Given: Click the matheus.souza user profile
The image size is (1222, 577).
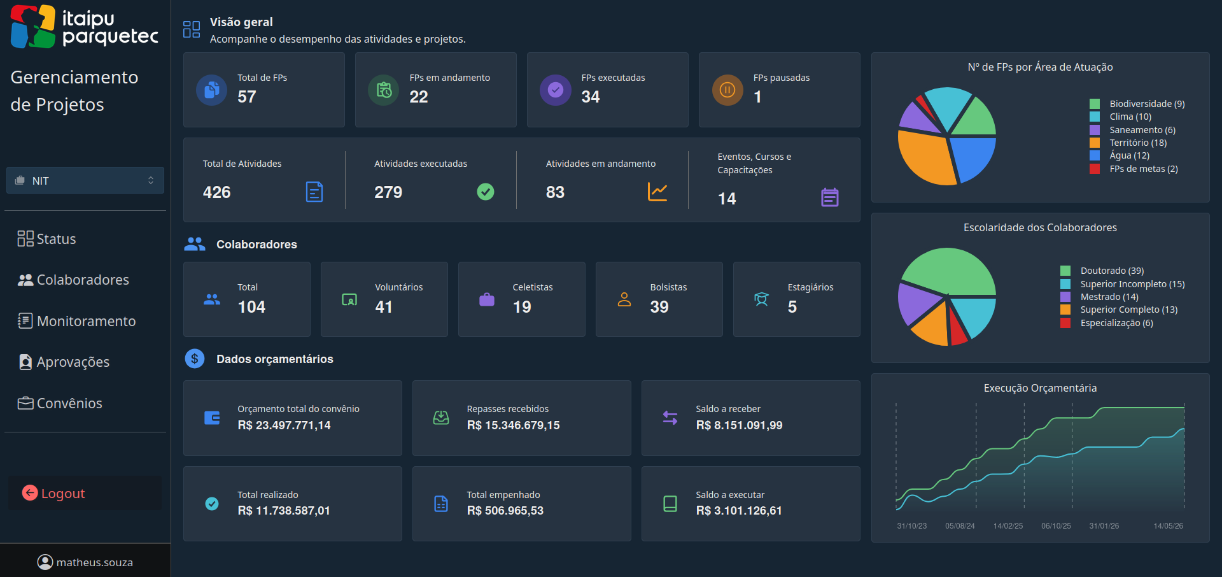Looking at the screenshot, I should (85, 562).
